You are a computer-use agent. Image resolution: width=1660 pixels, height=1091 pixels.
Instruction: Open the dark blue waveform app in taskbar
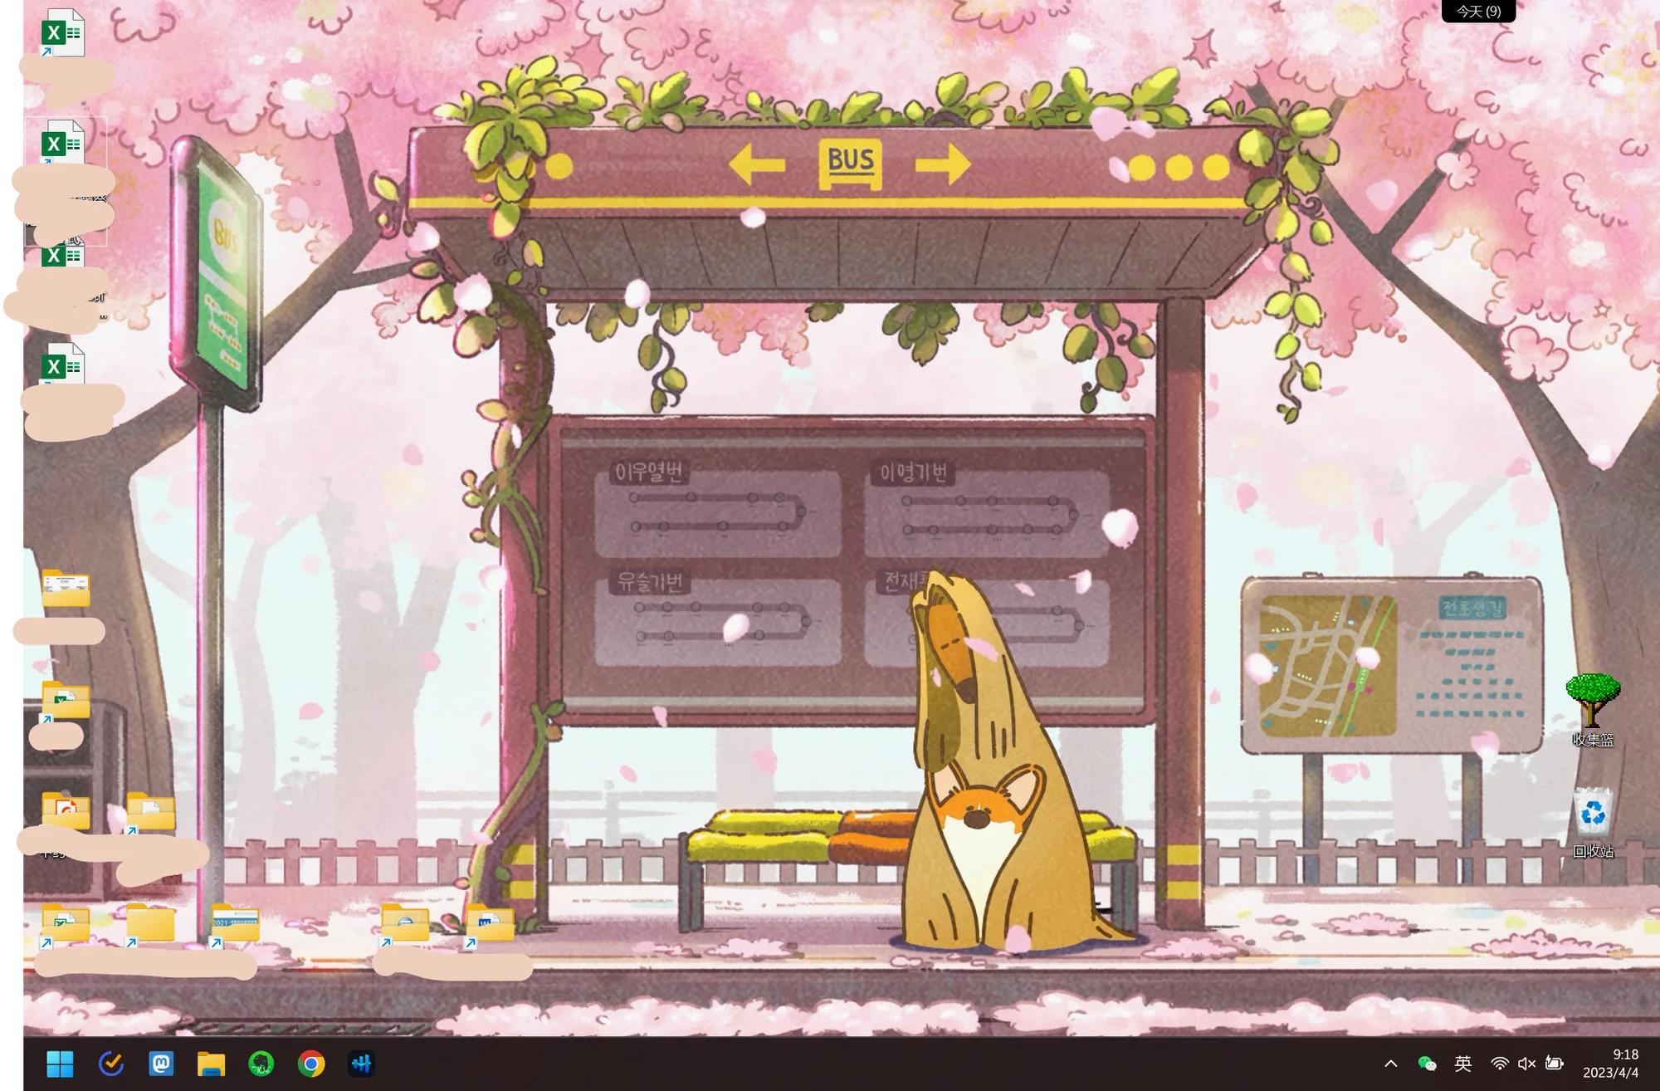[x=361, y=1064]
